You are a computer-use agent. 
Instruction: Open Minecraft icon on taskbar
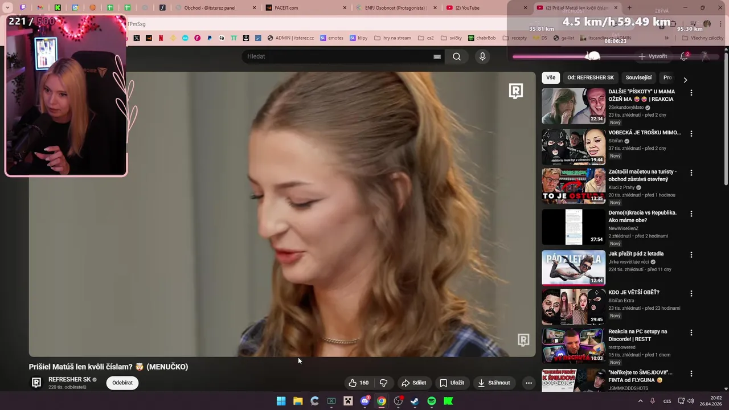[348, 401]
